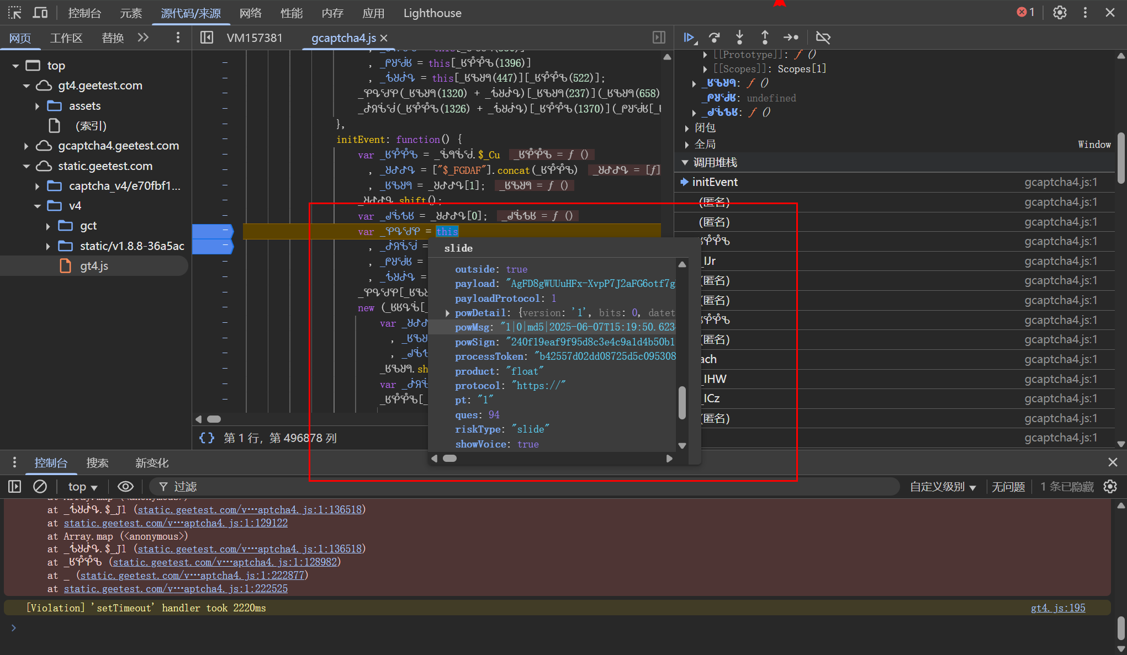Open the top context dropdown in console
The height and width of the screenshot is (655, 1127).
click(x=82, y=487)
